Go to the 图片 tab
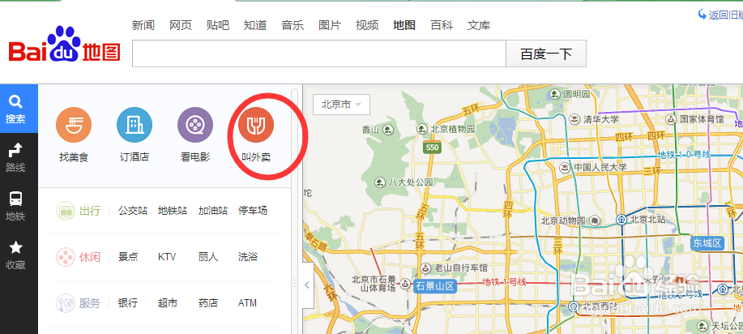 330,25
